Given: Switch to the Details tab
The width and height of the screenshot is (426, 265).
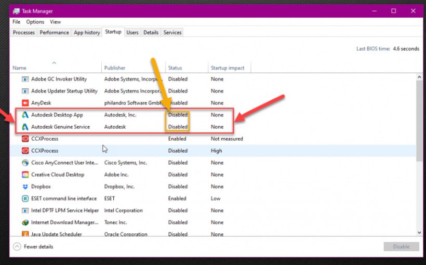Looking at the screenshot, I should pos(151,33).
